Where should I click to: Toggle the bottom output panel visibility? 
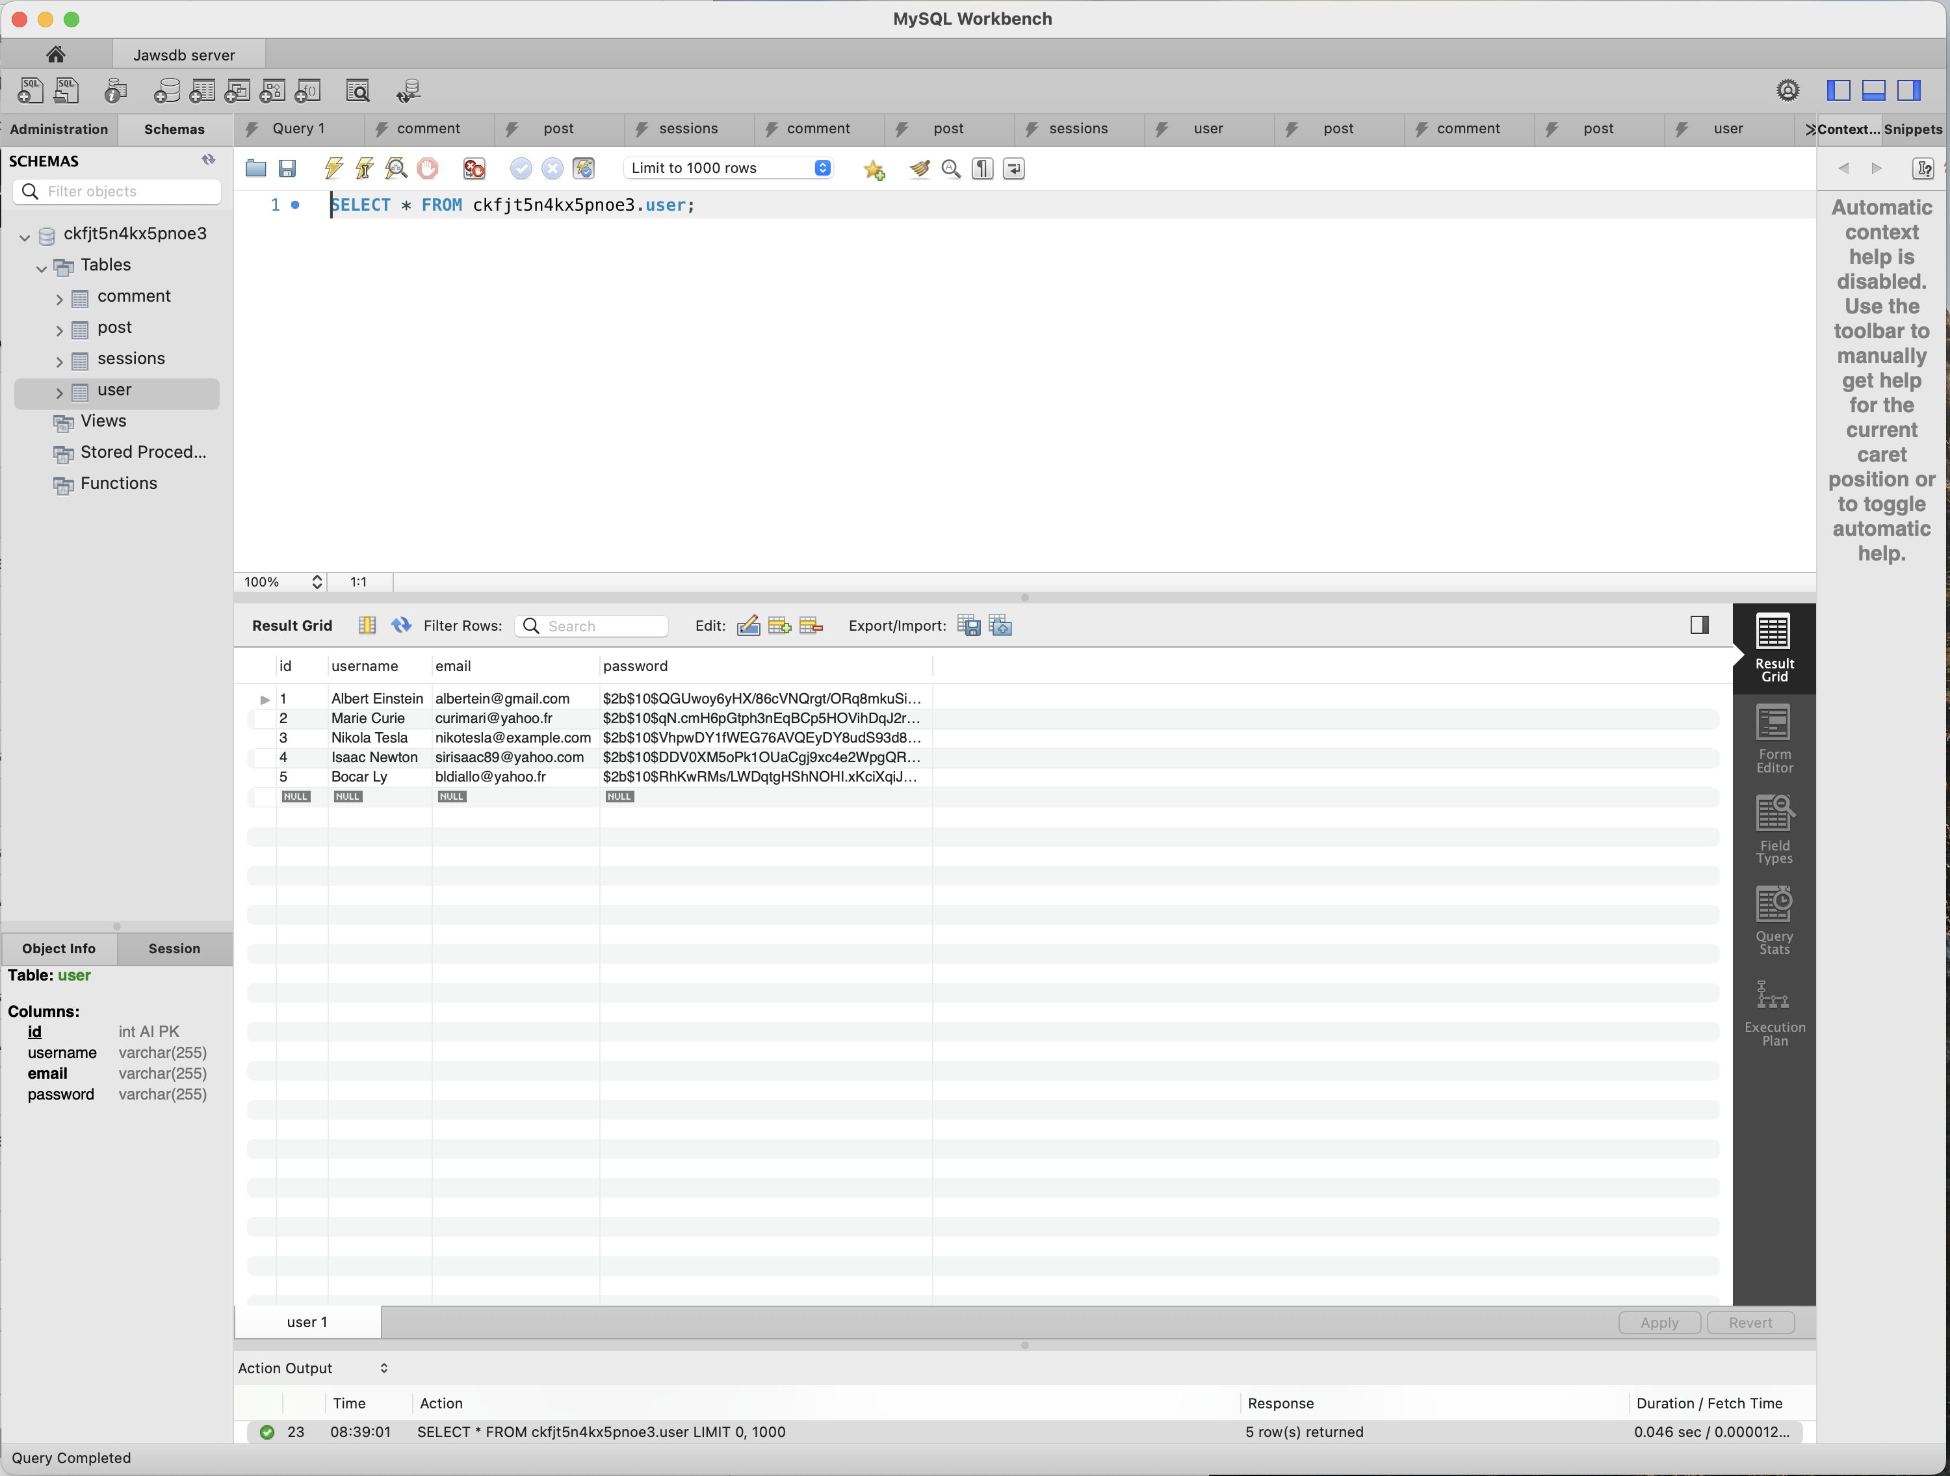(1873, 90)
